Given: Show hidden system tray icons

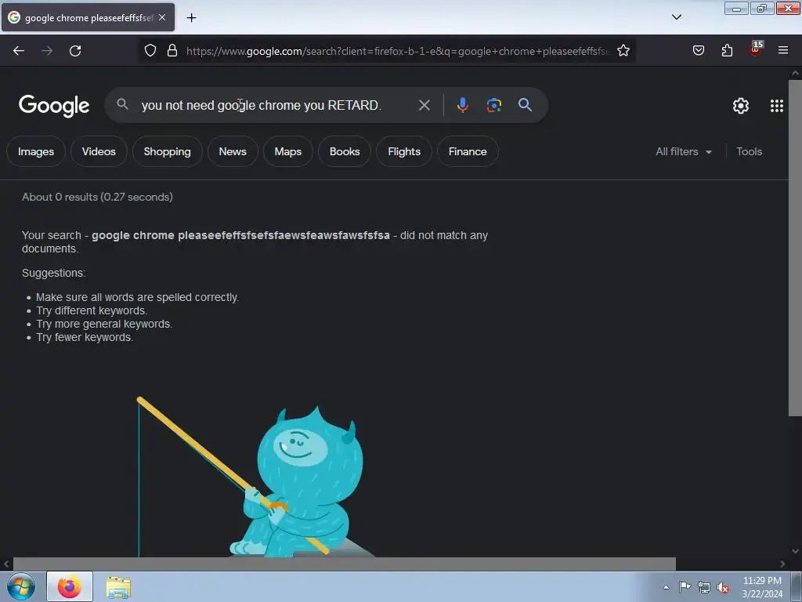Looking at the screenshot, I should coord(666,587).
